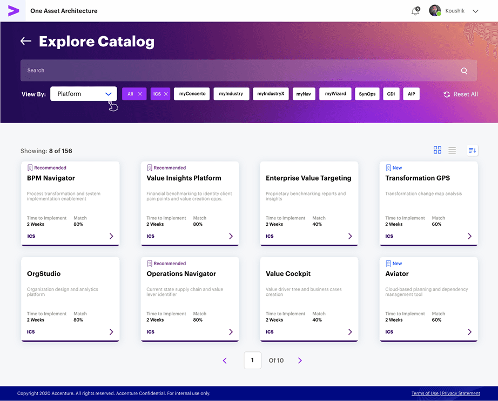This screenshot has width=498, height=401.
Task: Open BPM Navigator via its arrow
Action: point(111,236)
